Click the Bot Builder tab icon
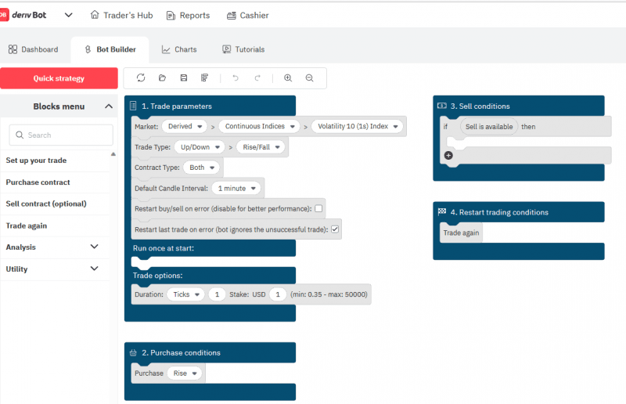Screen dimensions: 626x404 [88, 49]
